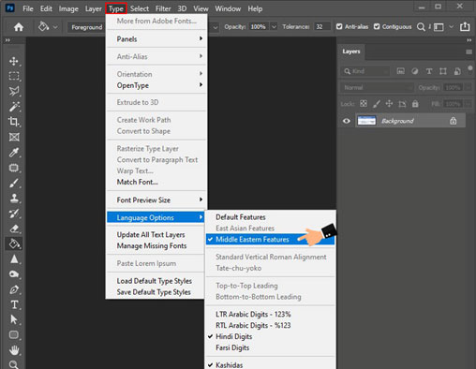Image resolution: width=476 pixels, height=369 pixels.
Task: Select the Brush tool
Action: coord(14,183)
